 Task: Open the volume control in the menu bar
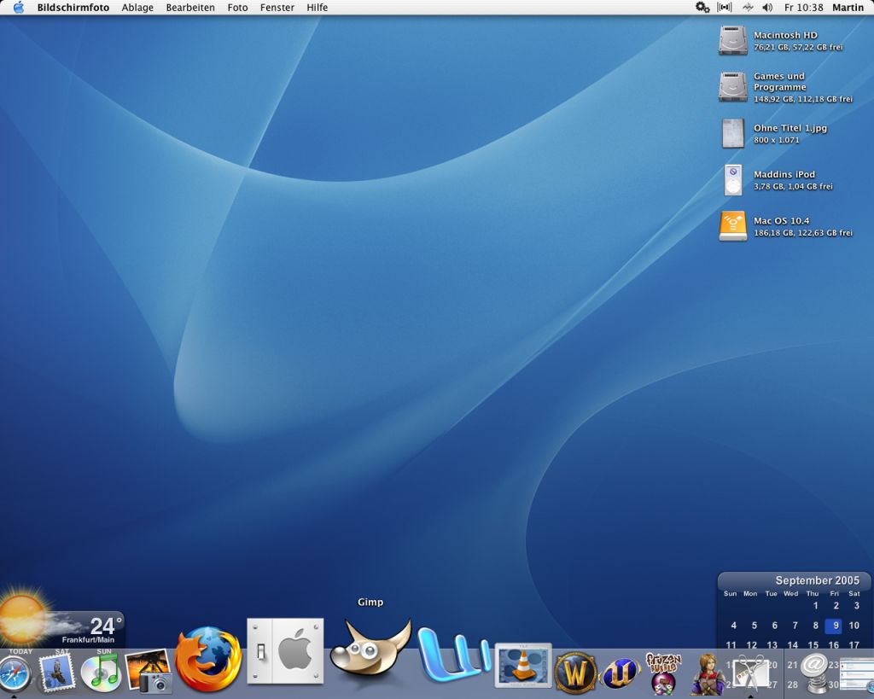point(767,7)
